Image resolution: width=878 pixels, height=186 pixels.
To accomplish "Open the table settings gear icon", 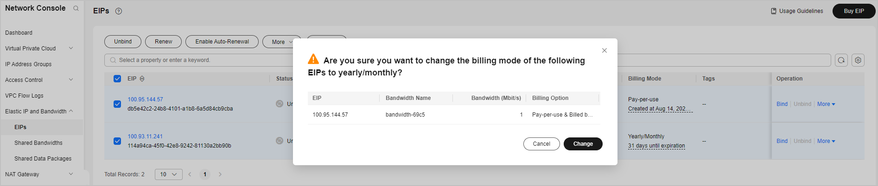I will 858,60.
